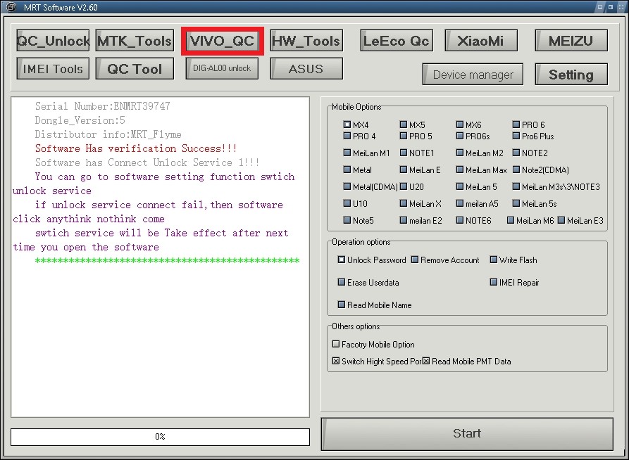Click the verification Success log line
The height and width of the screenshot is (460, 629).
(x=135, y=148)
